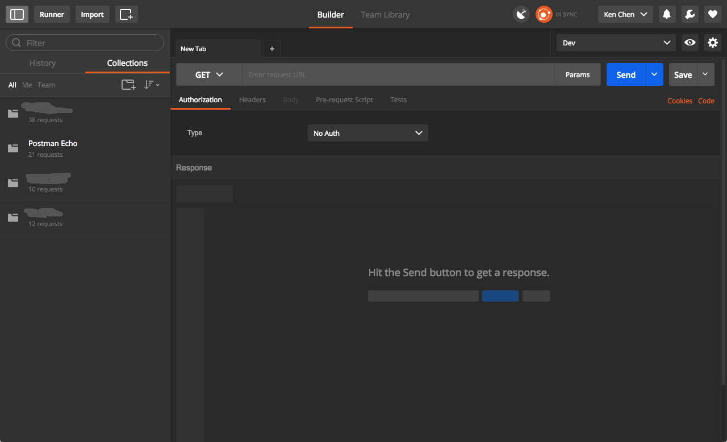Click the blue Send button
Viewport: 727px width, 442px height.
coord(626,74)
